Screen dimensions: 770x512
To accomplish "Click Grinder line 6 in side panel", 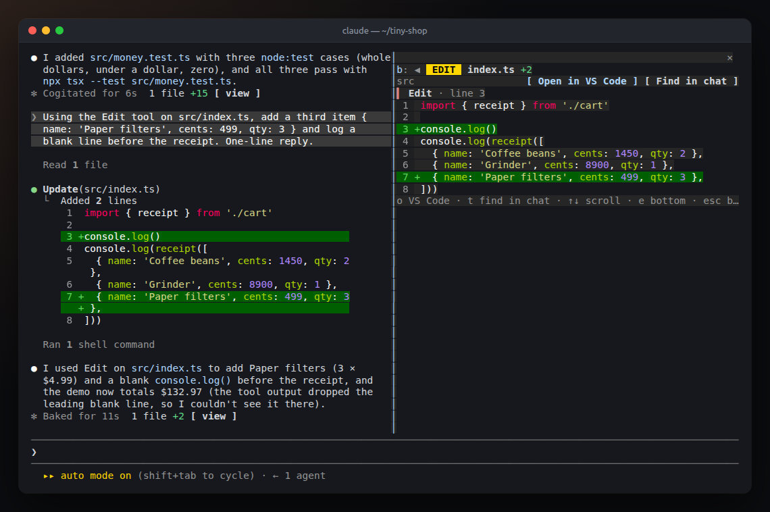I will [535, 165].
